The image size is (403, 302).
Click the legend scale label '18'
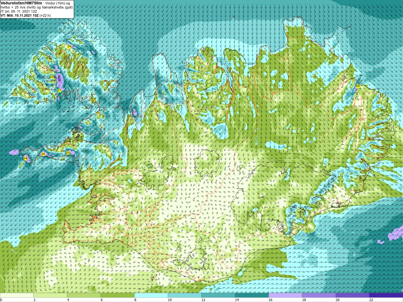coord(304,300)
